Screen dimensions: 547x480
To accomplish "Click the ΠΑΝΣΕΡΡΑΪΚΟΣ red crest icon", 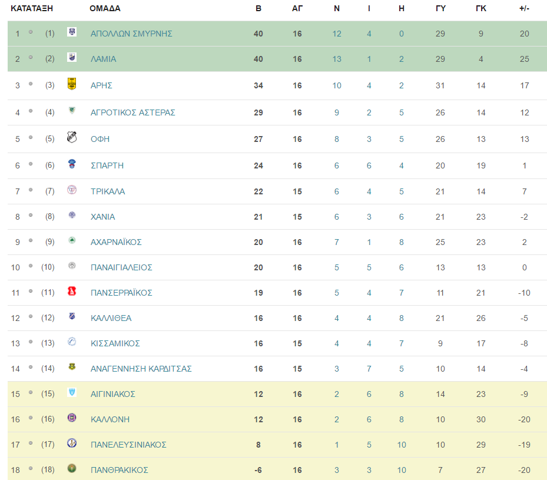I will click(72, 291).
